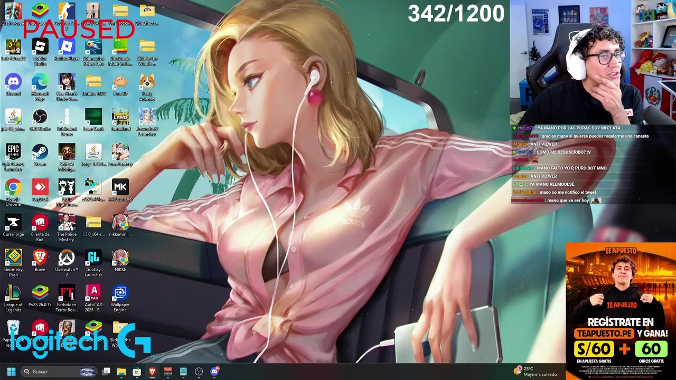Open the Luna Fantasy shortcut
Screen dimensions: 676x380
tap(120, 155)
